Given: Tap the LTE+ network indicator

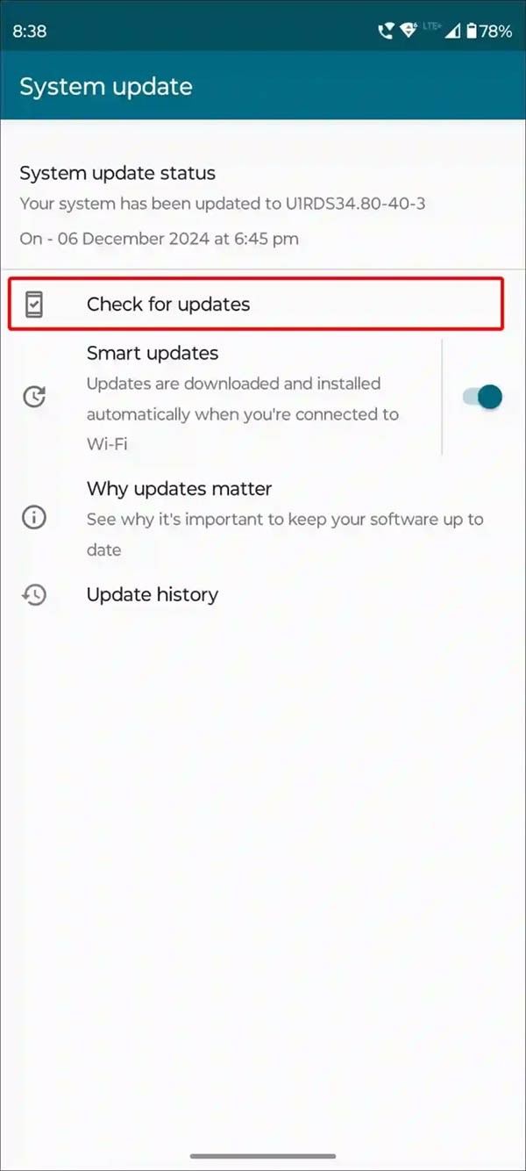Looking at the screenshot, I should point(432,26).
